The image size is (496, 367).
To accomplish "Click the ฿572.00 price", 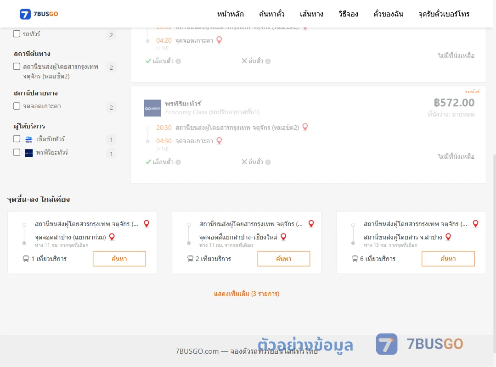I will point(454,103).
